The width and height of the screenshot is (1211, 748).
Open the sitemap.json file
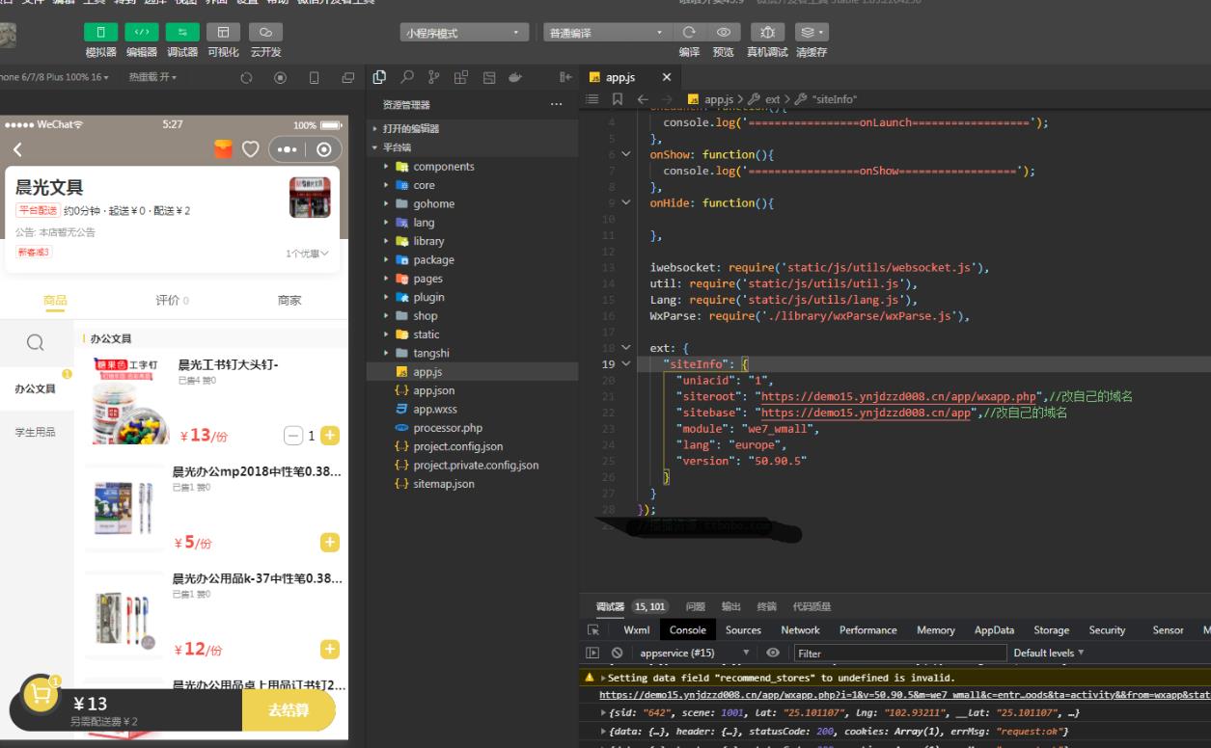point(444,484)
